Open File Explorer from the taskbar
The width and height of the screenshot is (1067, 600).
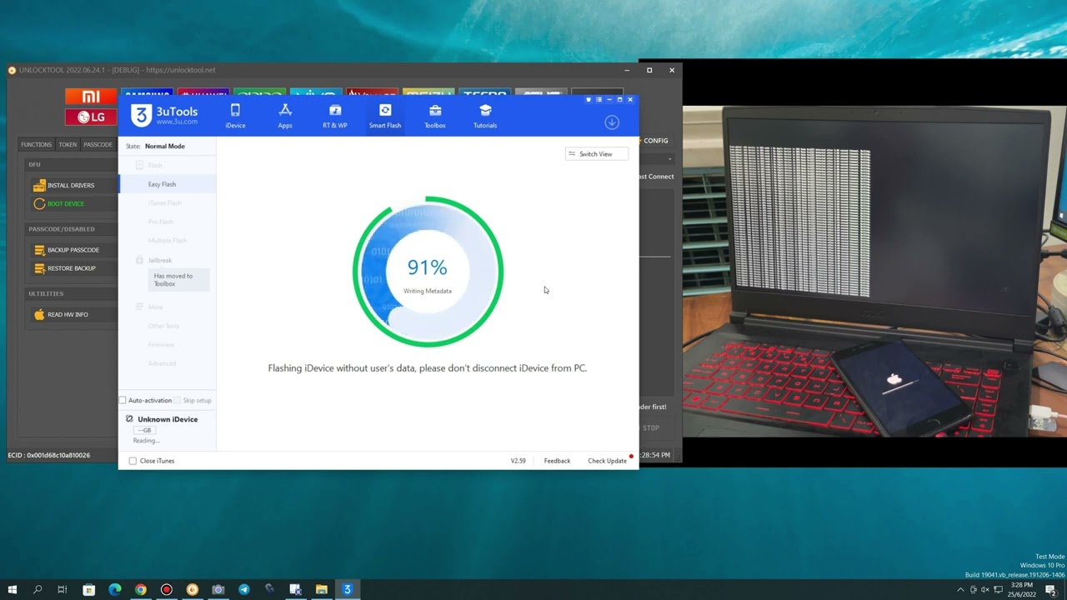pyautogui.click(x=321, y=590)
